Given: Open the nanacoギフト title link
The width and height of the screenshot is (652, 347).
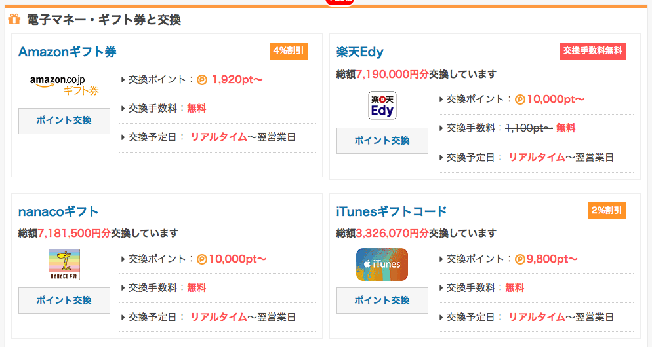Looking at the screenshot, I should pos(58,211).
